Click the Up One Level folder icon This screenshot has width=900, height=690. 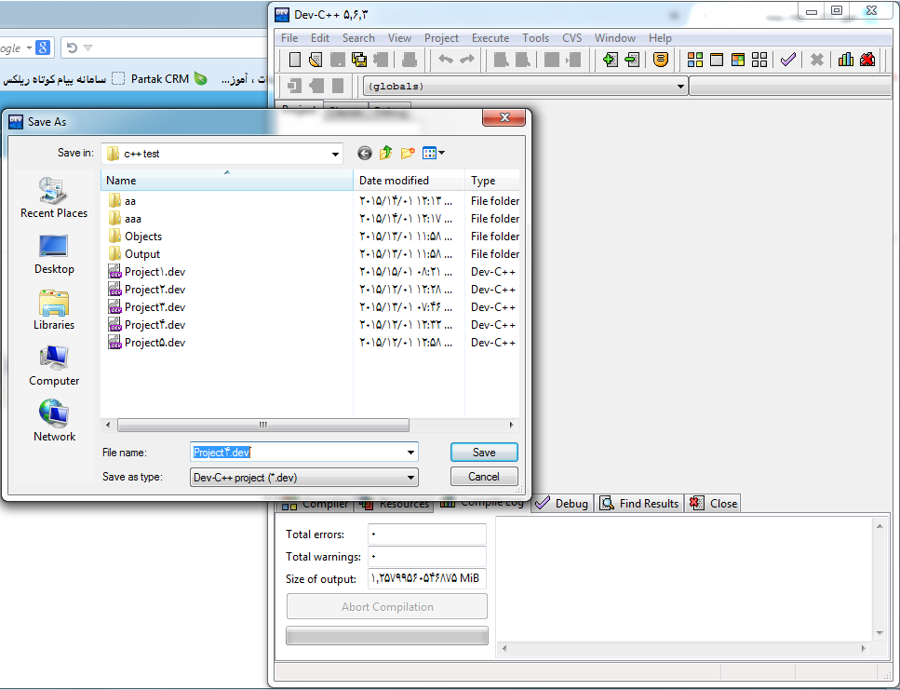(385, 153)
